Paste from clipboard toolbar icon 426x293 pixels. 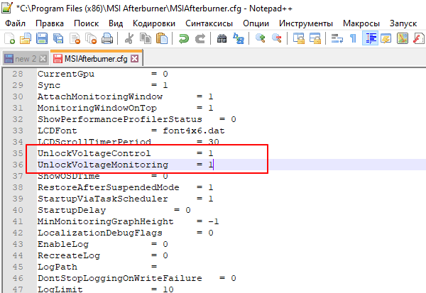[x=162, y=38]
